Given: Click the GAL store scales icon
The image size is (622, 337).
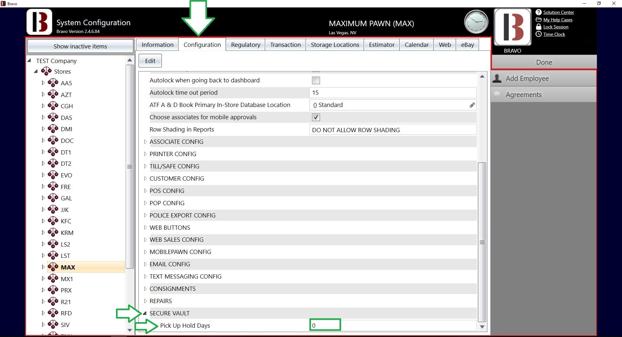Looking at the screenshot, I should (x=53, y=198).
